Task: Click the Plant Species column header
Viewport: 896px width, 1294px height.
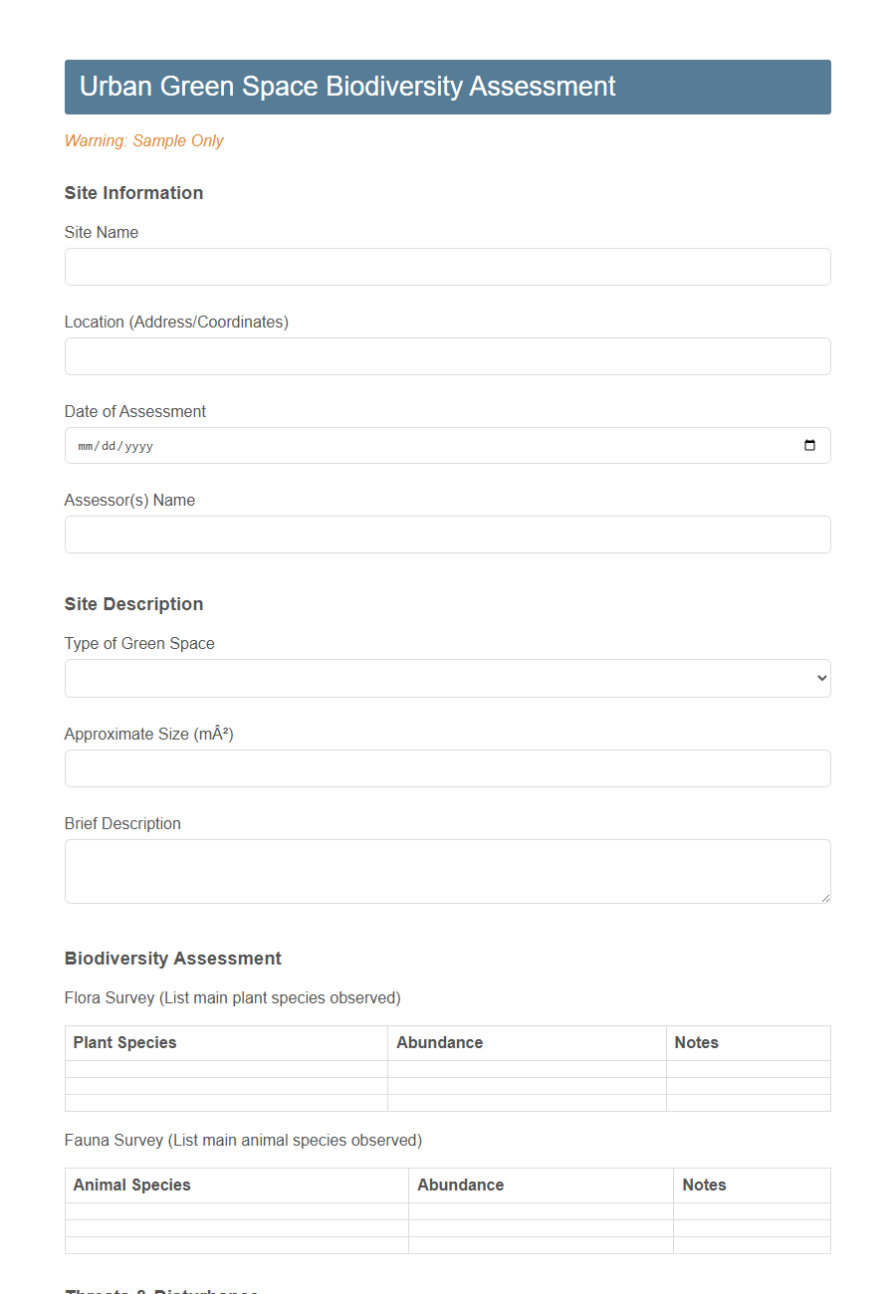Action: click(124, 1042)
